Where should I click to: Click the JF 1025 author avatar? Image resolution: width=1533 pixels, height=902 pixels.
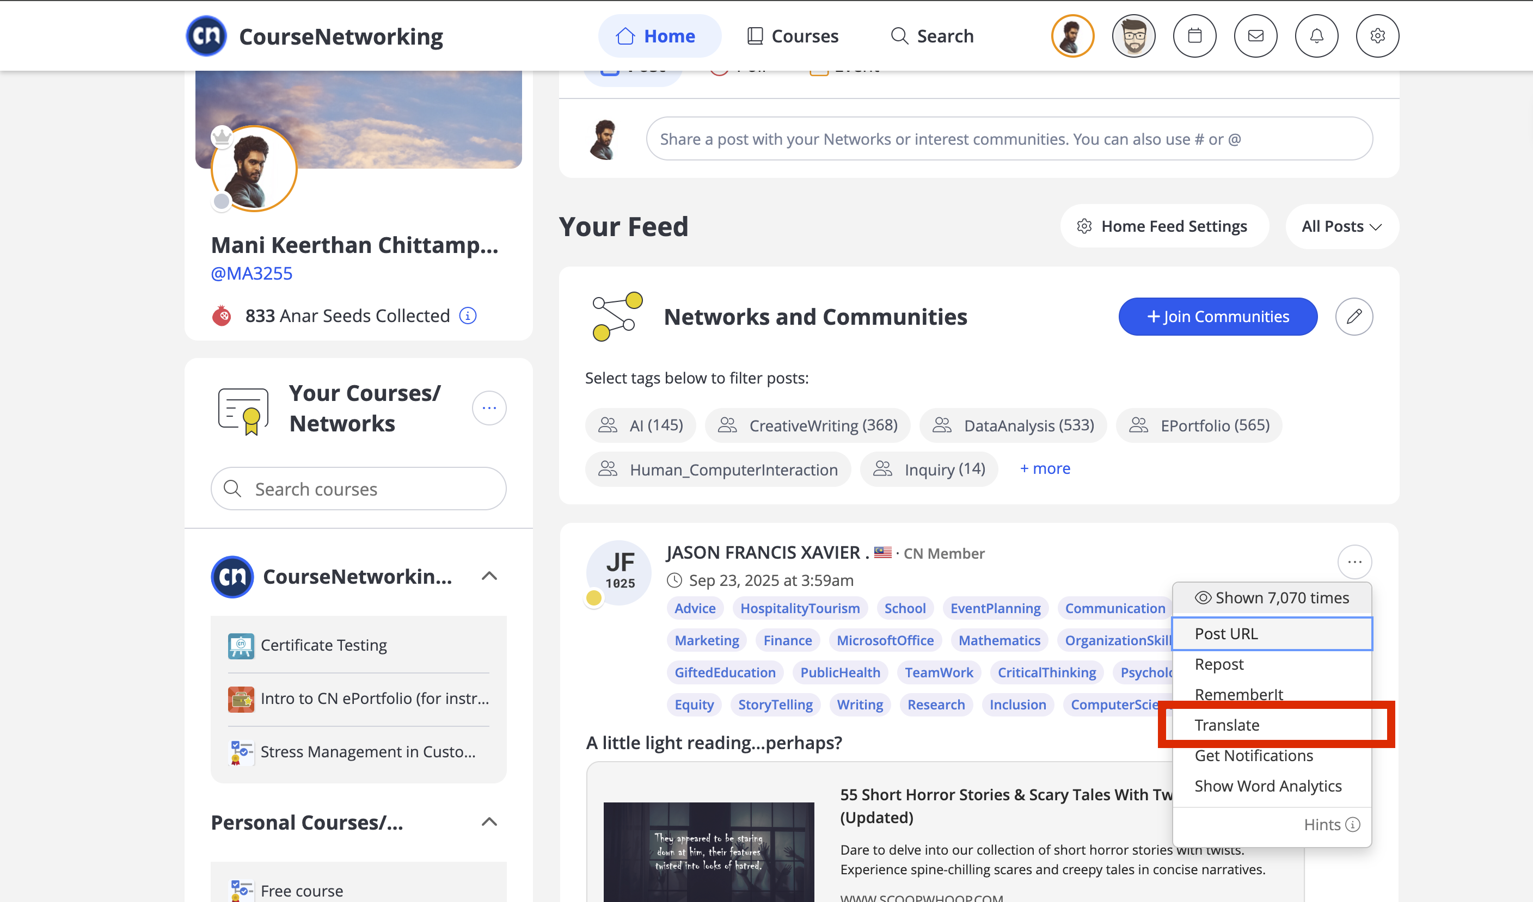pos(618,572)
